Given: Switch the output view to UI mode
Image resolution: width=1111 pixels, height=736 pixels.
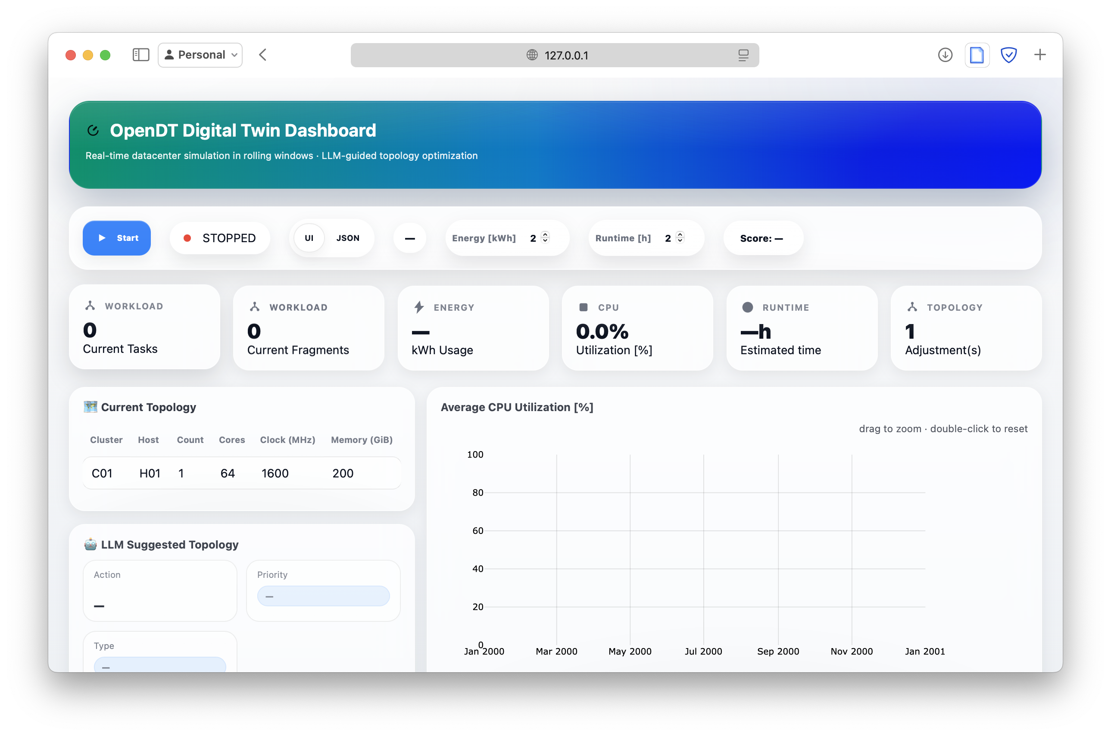Looking at the screenshot, I should coord(309,238).
